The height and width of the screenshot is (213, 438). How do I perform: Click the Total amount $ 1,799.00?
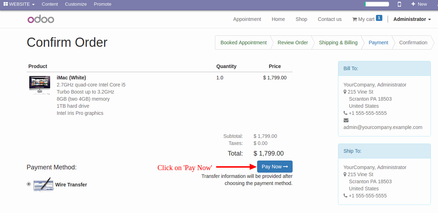coord(269,153)
